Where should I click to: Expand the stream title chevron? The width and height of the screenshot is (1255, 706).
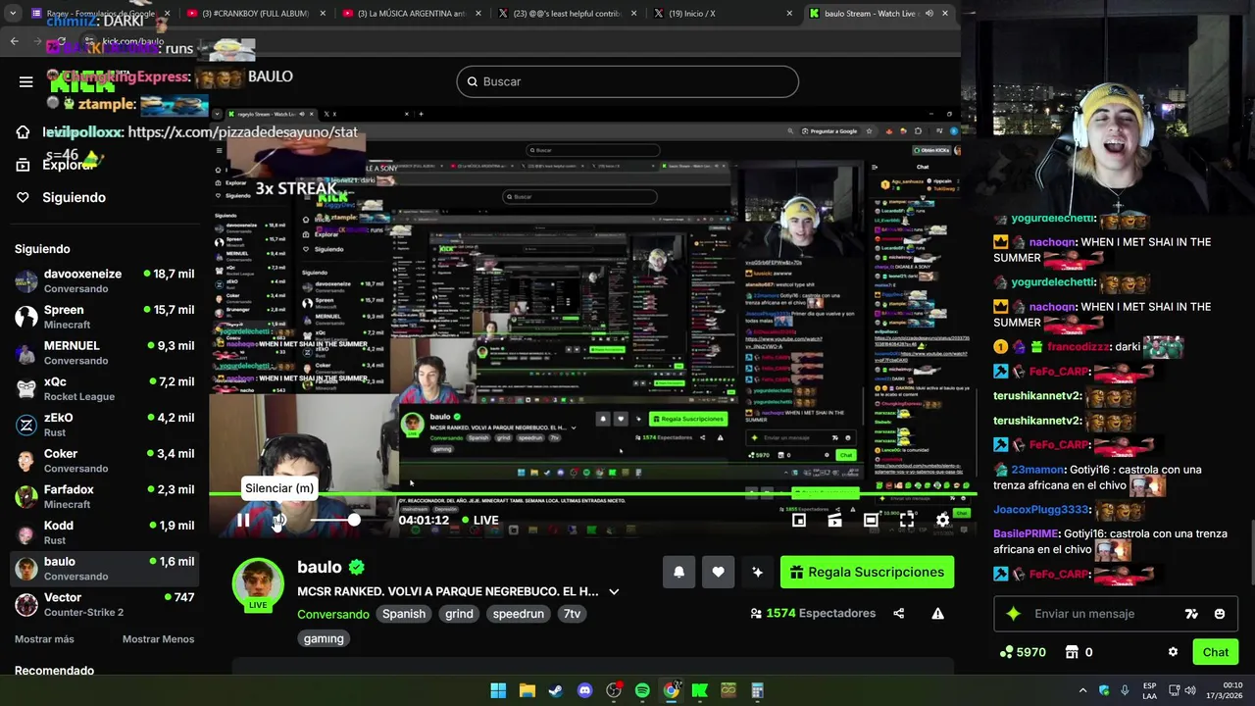pyautogui.click(x=614, y=592)
